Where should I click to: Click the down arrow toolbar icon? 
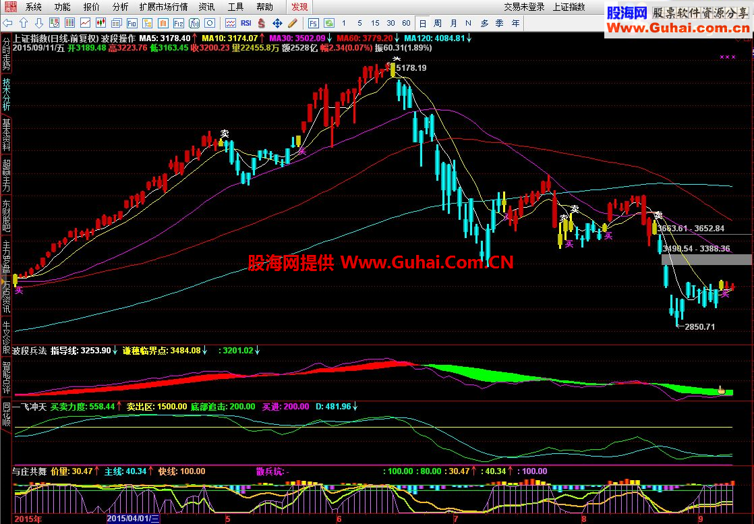(39, 23)
